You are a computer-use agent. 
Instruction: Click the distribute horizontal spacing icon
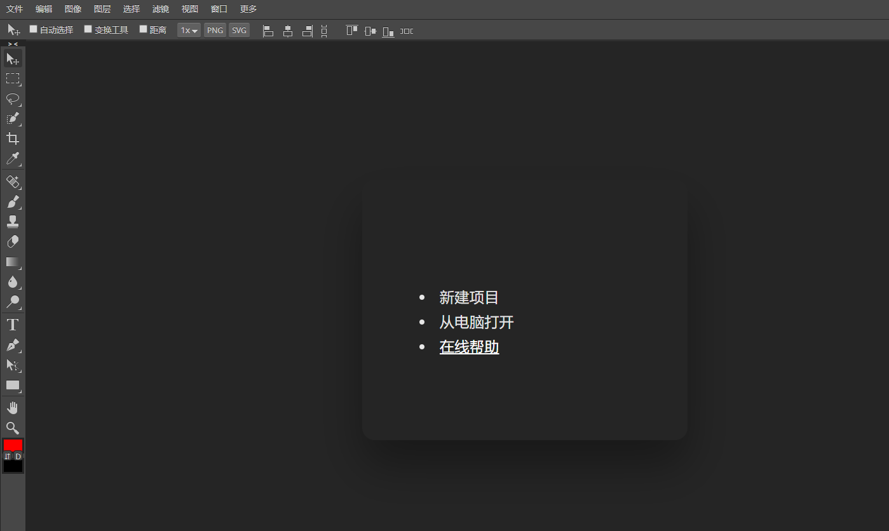pyautogui.click(x=406, y=30)
